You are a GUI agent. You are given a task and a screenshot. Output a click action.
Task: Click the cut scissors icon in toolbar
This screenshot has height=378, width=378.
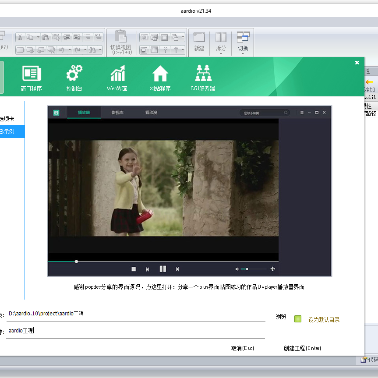20,37
